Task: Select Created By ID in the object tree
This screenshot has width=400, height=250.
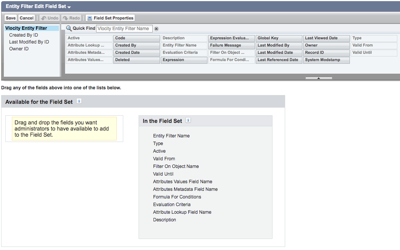Action: [23, 35]
